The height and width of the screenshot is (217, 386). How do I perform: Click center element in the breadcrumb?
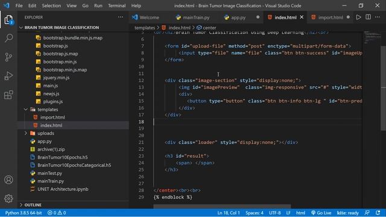point(209,28)
